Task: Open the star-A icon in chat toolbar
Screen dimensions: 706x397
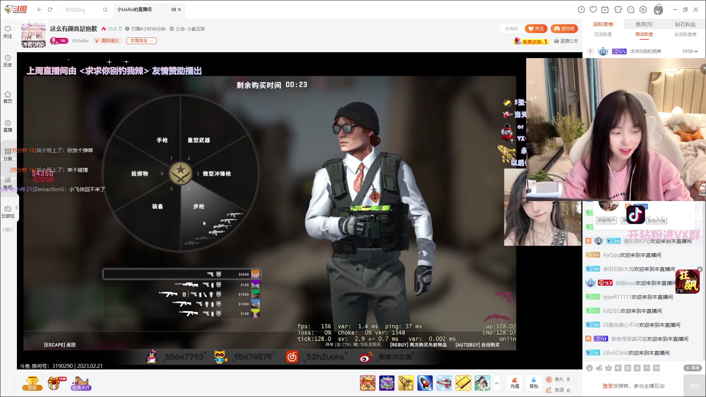Action: coord(609,368)
